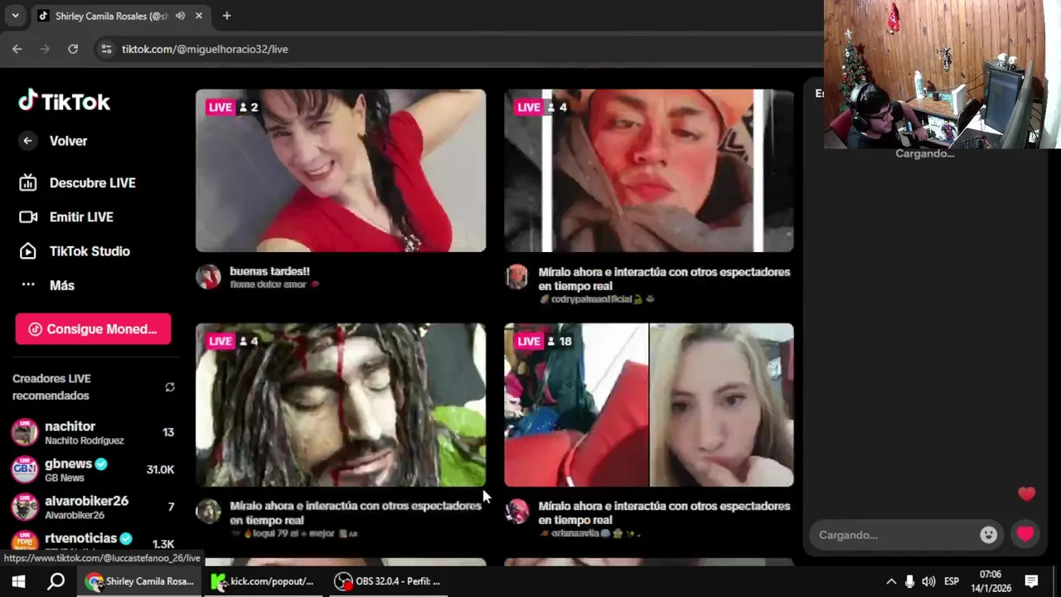Click the browser forward arrow
This screenshot has width=1061, height=597.
coord(45,49)
